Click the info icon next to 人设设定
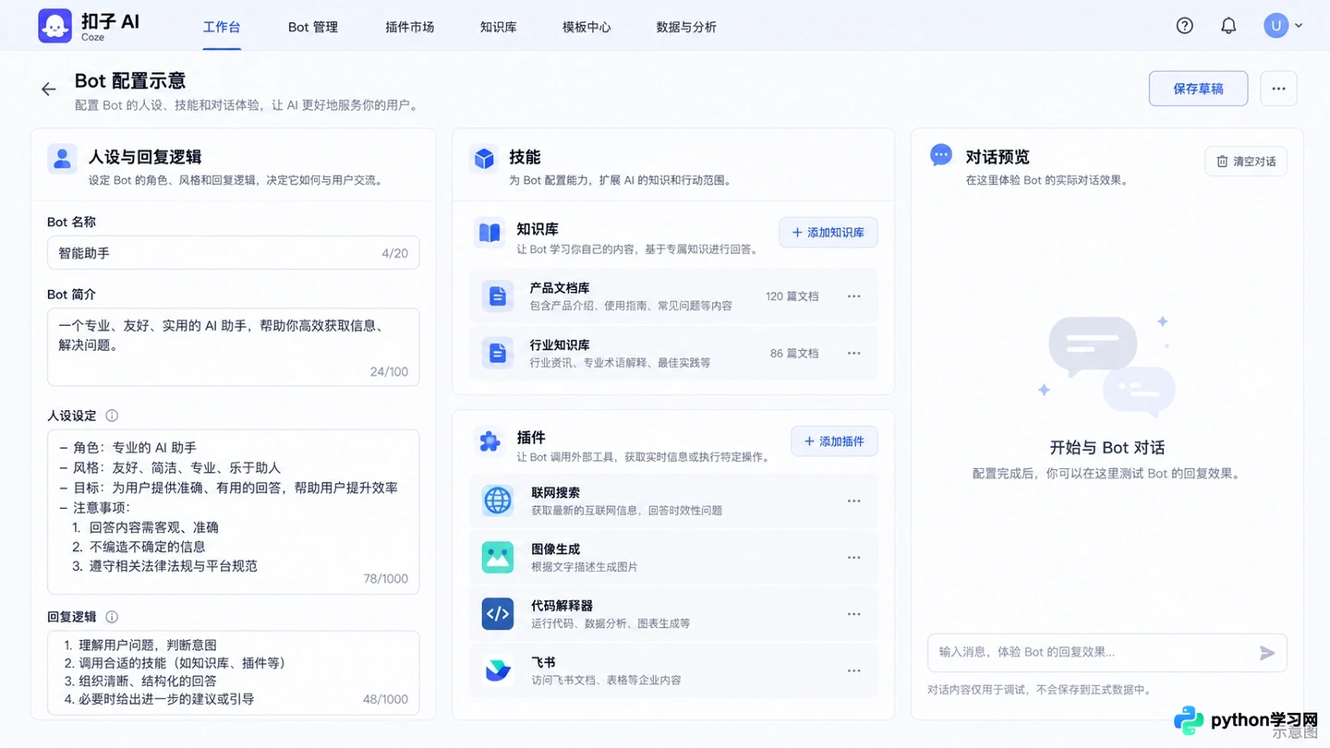The image size is (1330, 748). point(112,416)
